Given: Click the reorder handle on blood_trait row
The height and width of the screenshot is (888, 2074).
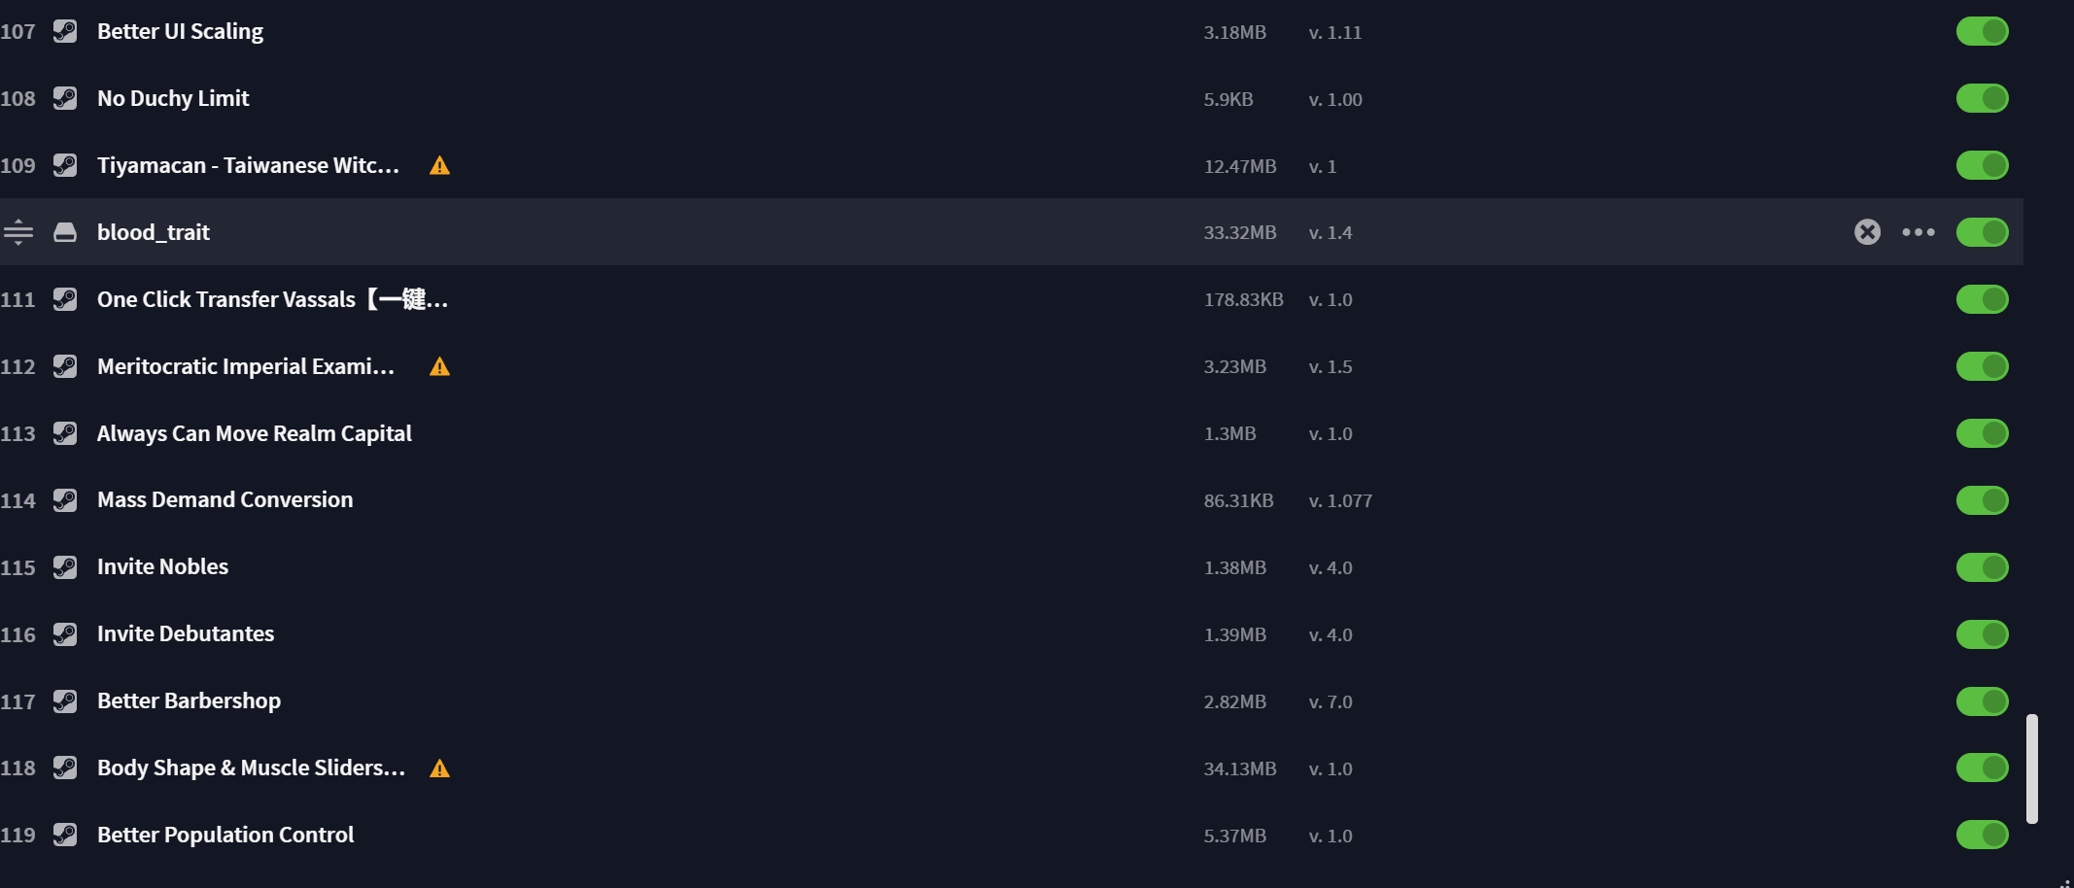Looking at the screenshot, I should [x=18, y=232].
